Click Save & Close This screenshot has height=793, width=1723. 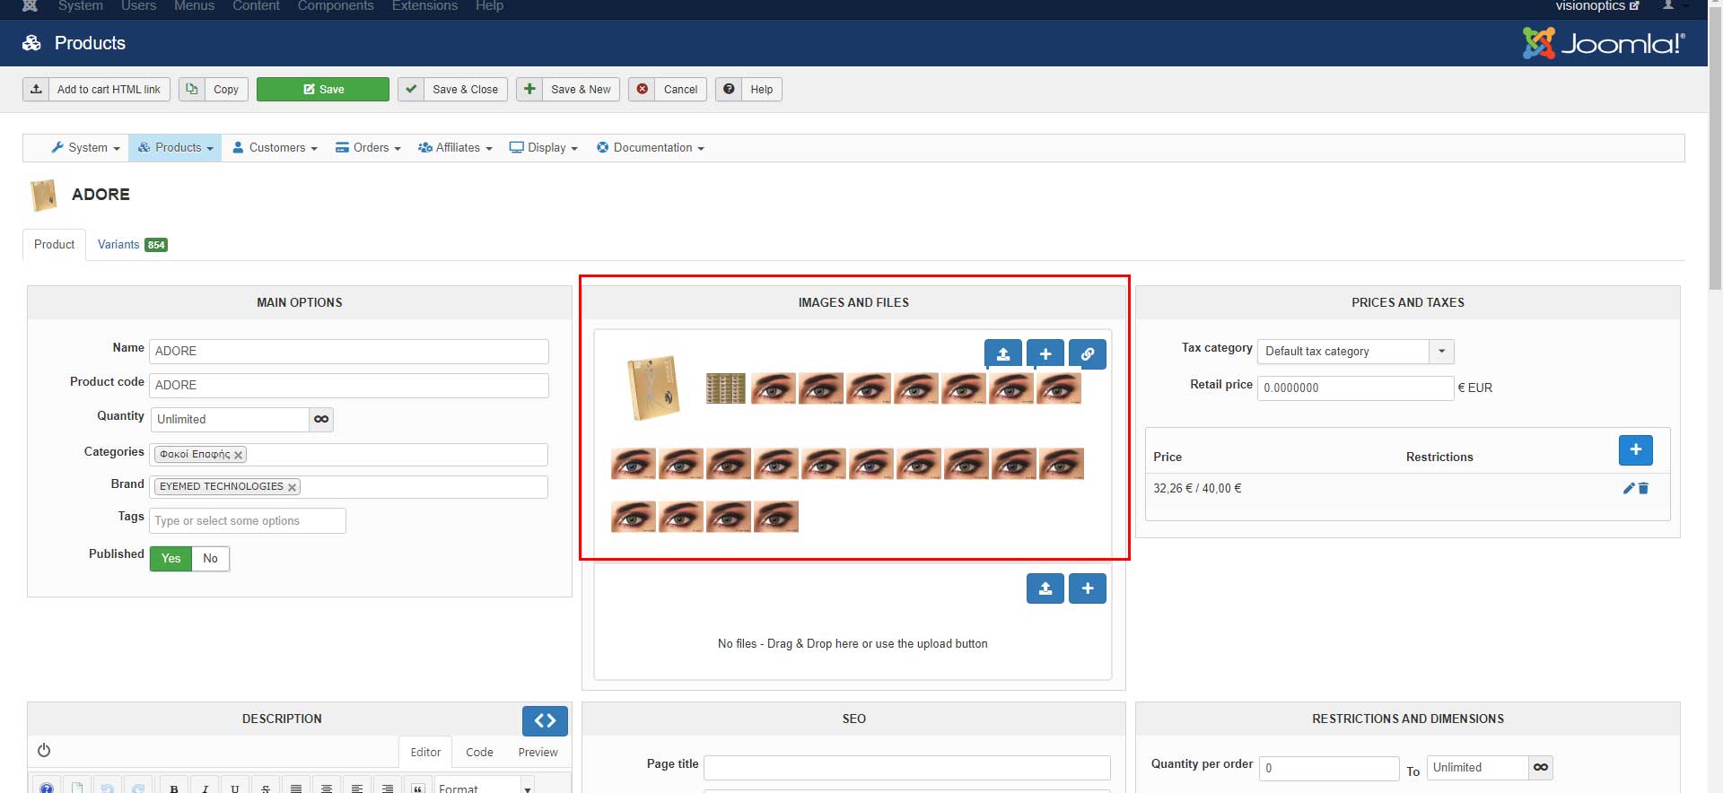(453, 90)
